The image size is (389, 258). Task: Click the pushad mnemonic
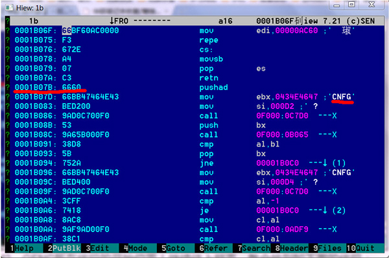213,88
